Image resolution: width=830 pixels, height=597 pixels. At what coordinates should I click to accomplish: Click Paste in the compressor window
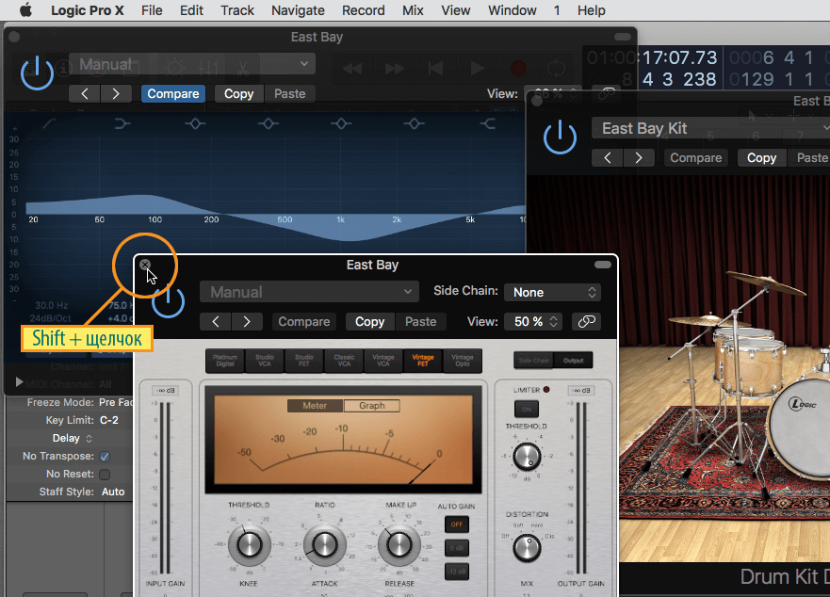420,321
